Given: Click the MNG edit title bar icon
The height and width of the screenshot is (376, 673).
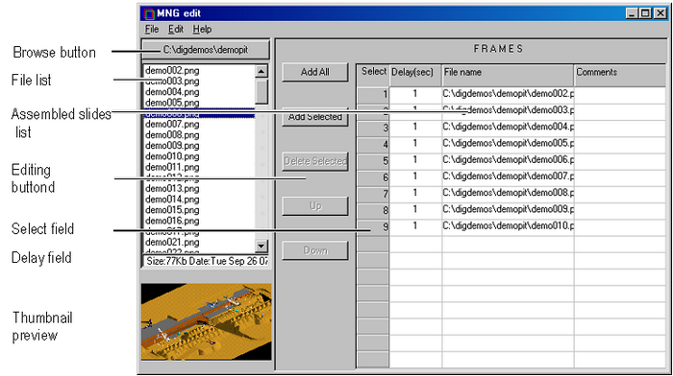Looking at the screenshot, I should [x=149, y=13].
